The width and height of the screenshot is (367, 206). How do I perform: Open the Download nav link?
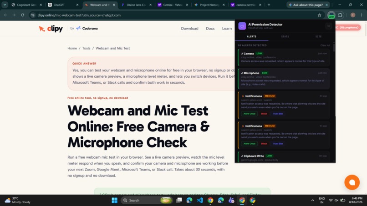click(189, 29)
